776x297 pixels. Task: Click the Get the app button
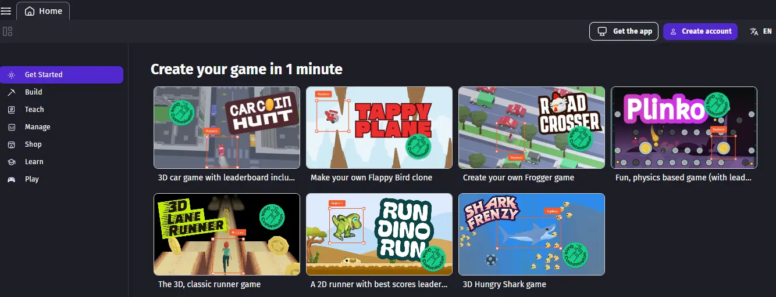tap(624, 31)
